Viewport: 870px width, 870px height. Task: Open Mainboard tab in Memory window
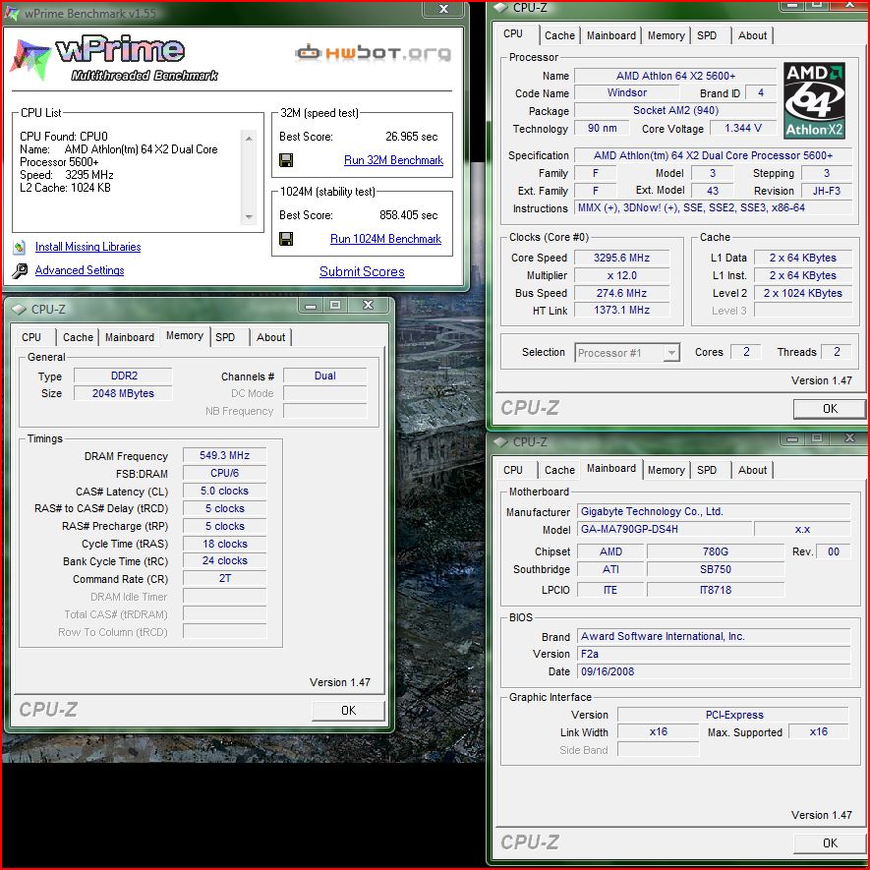130,337
